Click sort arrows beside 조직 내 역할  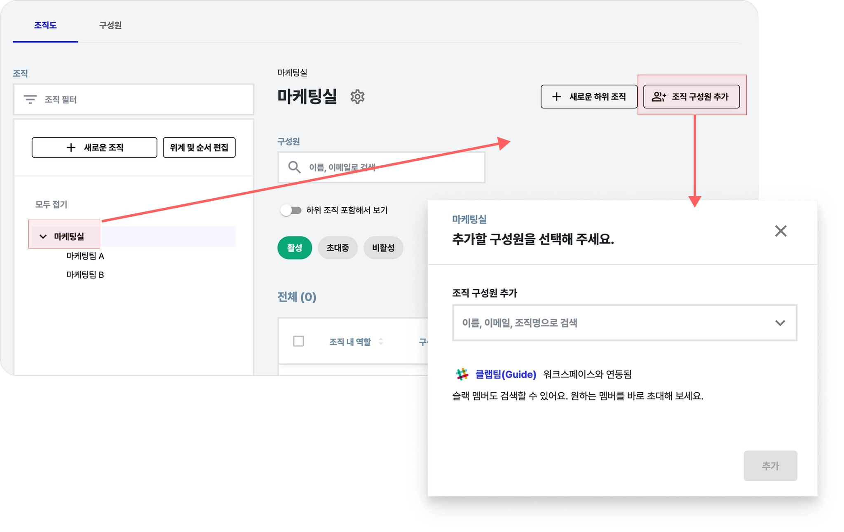[x=381, y=342]
